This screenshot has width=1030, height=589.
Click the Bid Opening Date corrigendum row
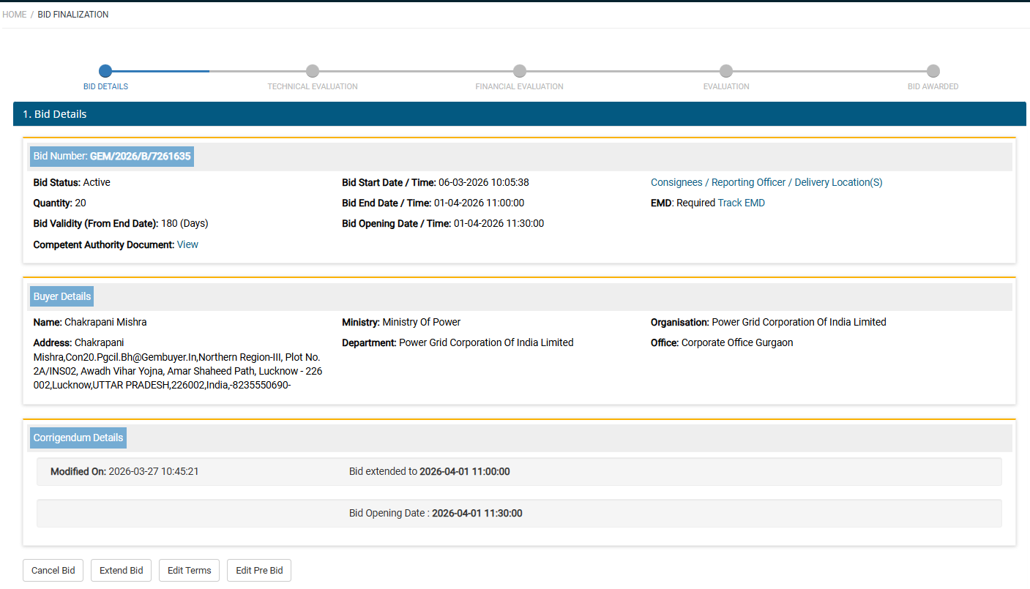(x=519, y=514)
